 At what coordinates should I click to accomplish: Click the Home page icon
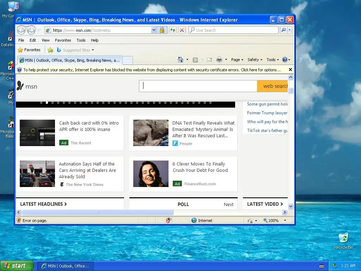pos(180,60)
